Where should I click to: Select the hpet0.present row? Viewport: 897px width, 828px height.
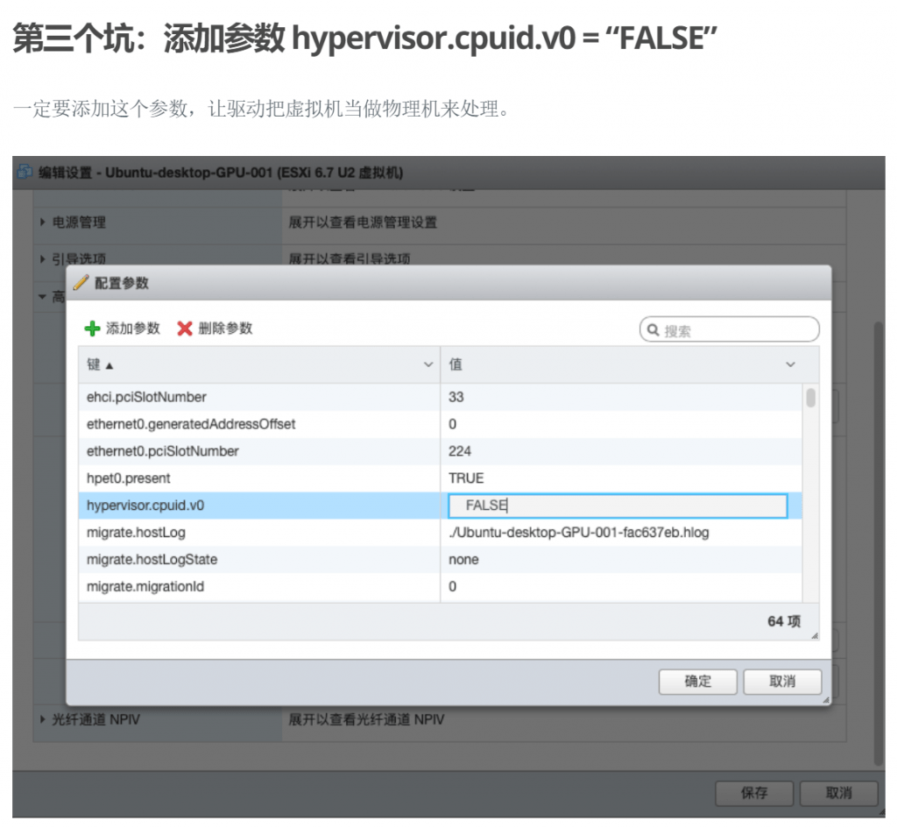point(440,478)
